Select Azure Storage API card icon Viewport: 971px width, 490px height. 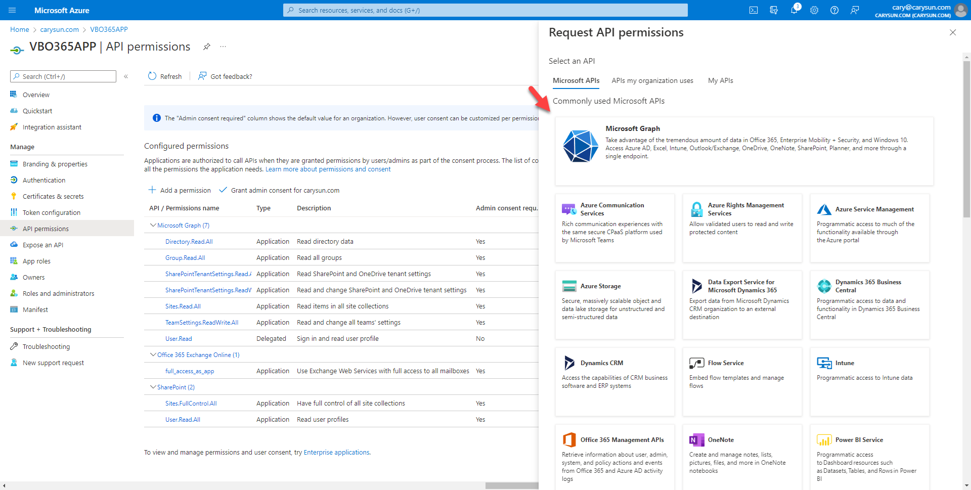[x=569, y=286]
